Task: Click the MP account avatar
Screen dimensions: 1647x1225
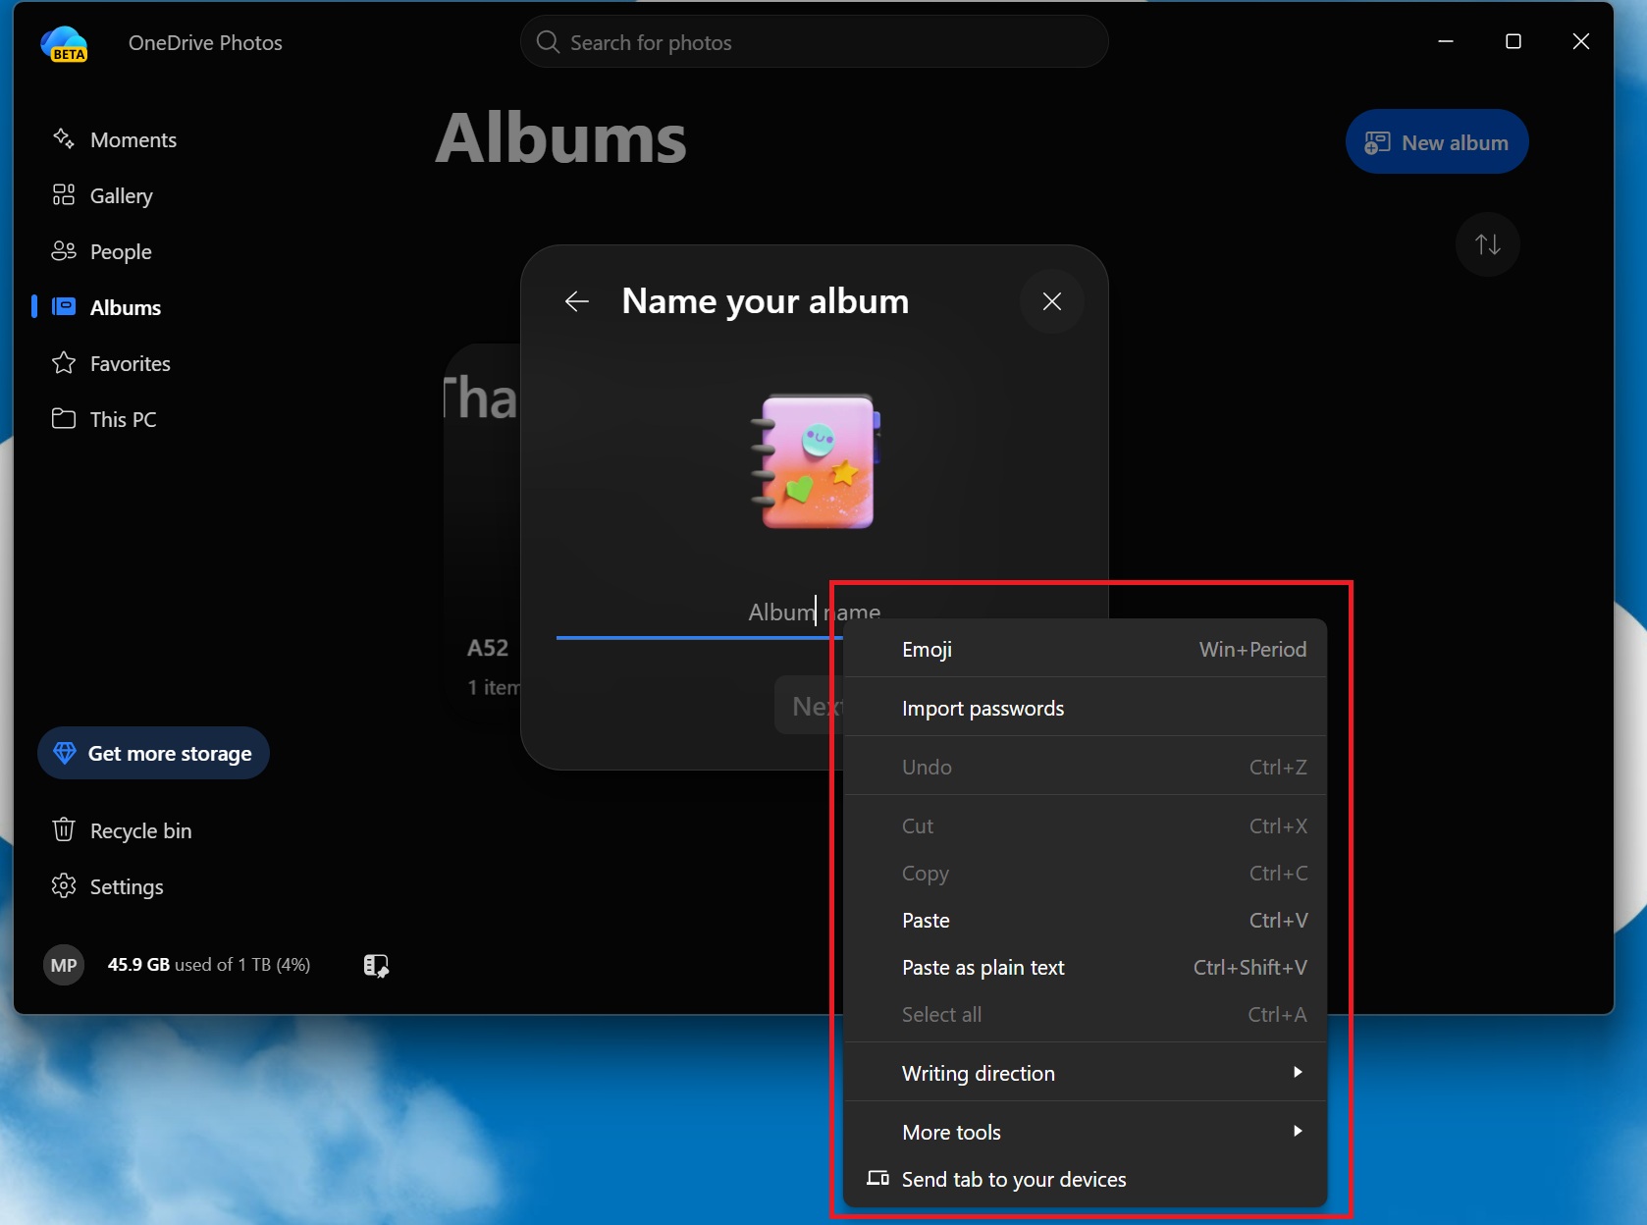Action: point(64,965)
